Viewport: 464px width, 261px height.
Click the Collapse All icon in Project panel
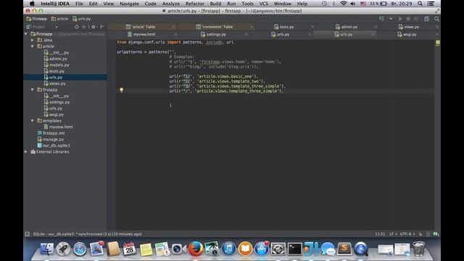(84, 27)
